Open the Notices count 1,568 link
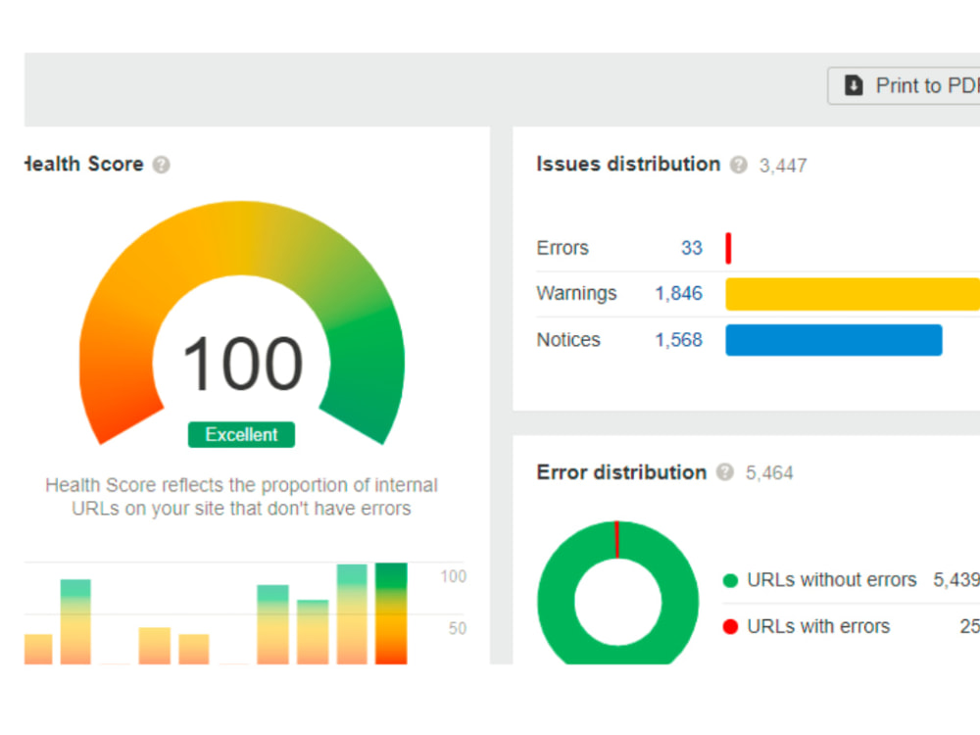Image resolution: width=980 pixels, height=735 pixels. [679, 340]
